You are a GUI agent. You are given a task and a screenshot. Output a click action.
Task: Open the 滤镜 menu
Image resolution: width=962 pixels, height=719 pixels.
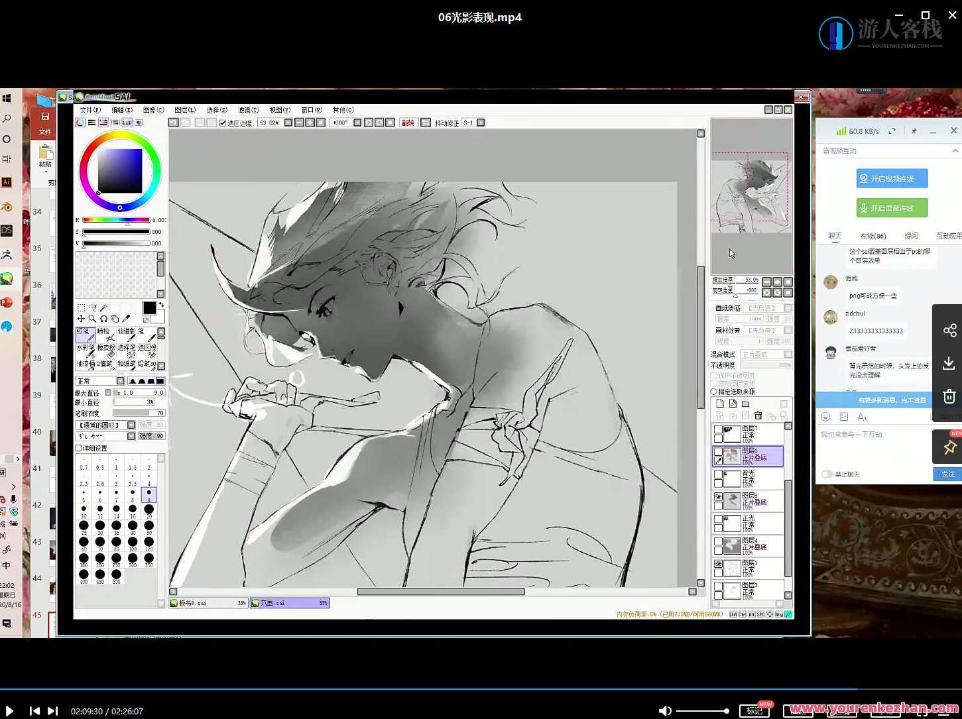click(248, 110)
